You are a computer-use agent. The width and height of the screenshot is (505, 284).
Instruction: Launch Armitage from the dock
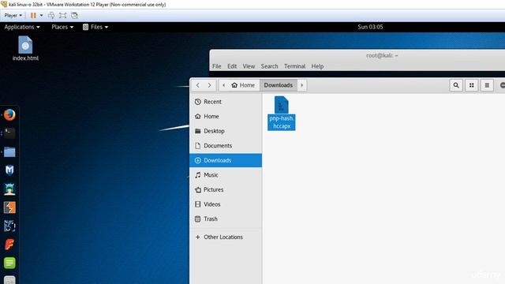point(9,189)
